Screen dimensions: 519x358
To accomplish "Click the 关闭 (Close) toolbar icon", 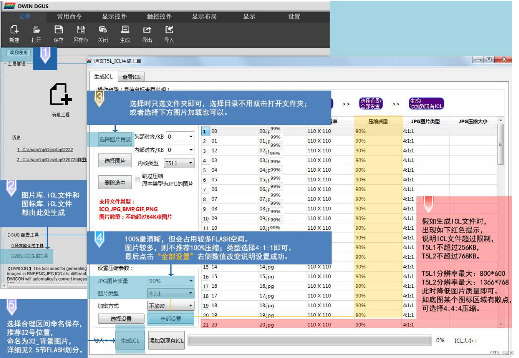I will tap(103, 34).
